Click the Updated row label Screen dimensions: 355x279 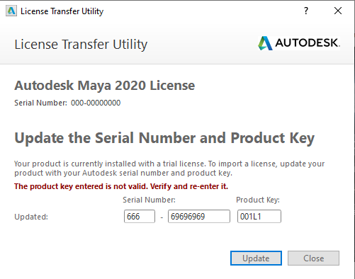31,217
